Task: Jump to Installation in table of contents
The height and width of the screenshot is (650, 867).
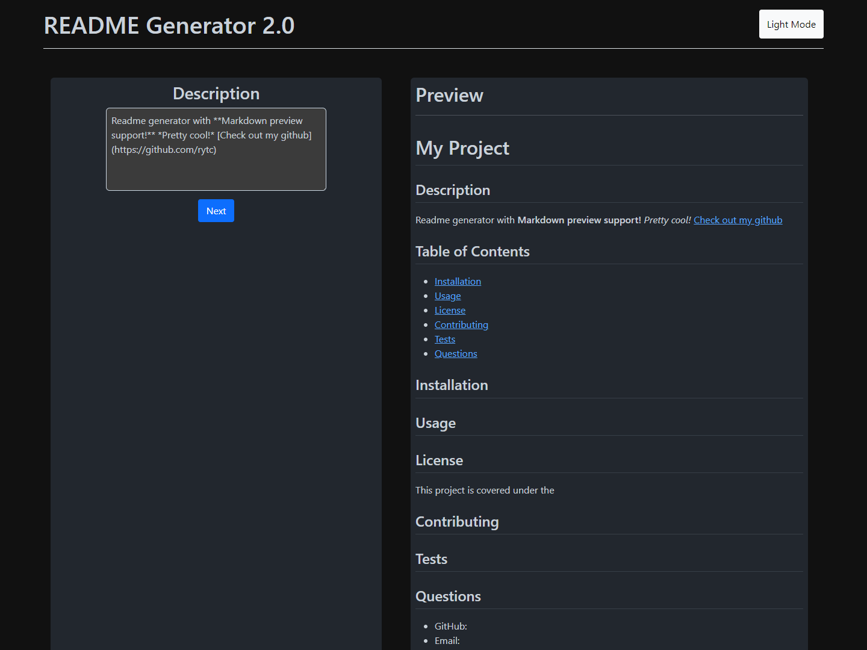Action: coord(458,282)
